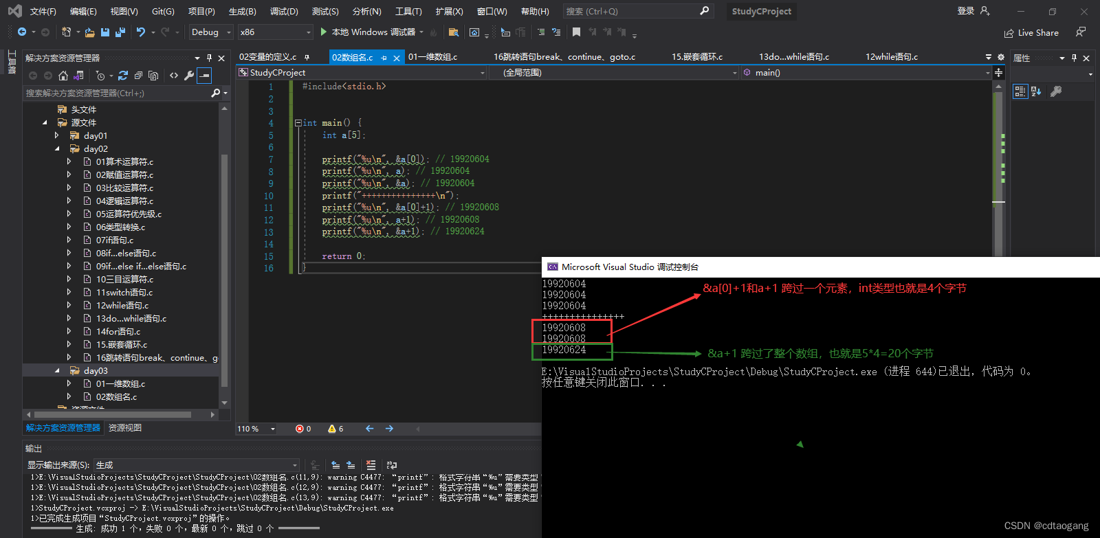Click the feedback icon at top right

1081,32
